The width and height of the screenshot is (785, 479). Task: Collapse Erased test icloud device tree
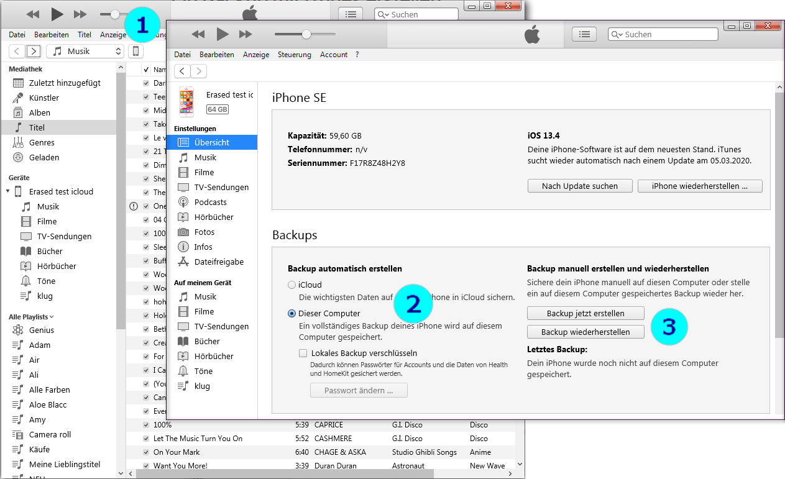[8, 191]
